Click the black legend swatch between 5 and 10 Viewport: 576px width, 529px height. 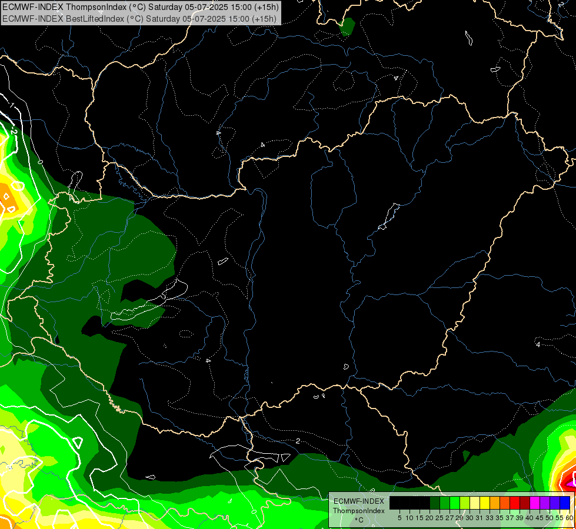[404, 503]
